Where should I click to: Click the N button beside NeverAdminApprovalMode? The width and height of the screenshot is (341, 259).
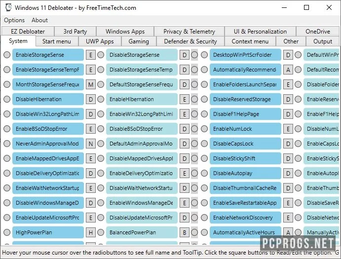[91, 144]
